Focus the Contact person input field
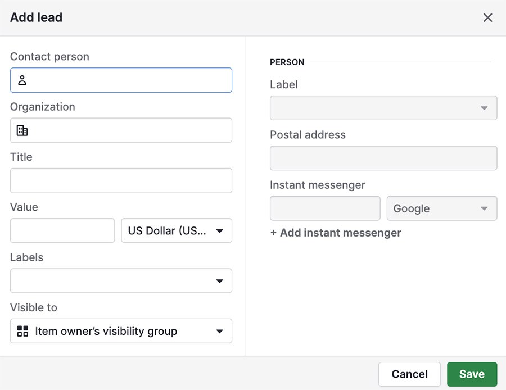The width and height of the screenshot is (506, 390). [121, 80]
